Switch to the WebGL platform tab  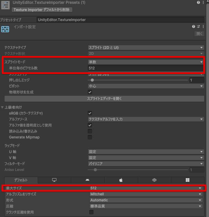click(x=154, y=180)
